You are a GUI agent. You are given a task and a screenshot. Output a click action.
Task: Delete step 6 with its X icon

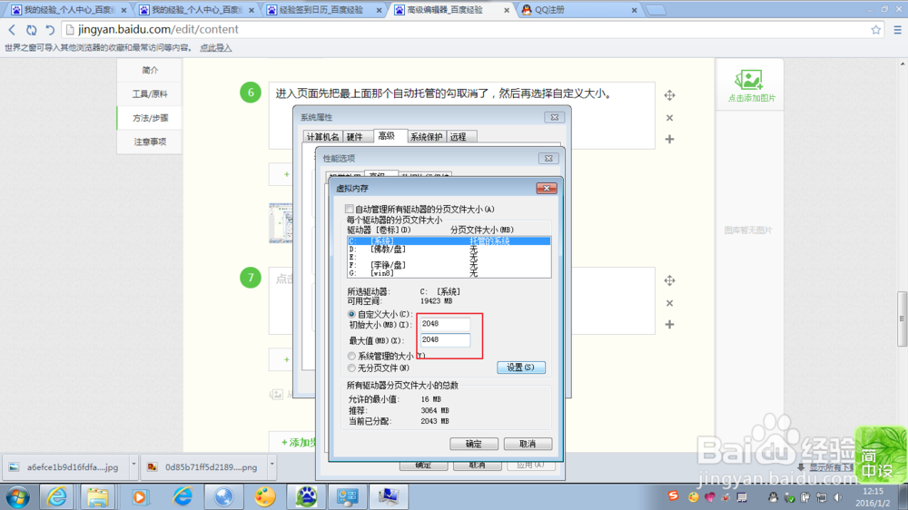pos(669,117)
